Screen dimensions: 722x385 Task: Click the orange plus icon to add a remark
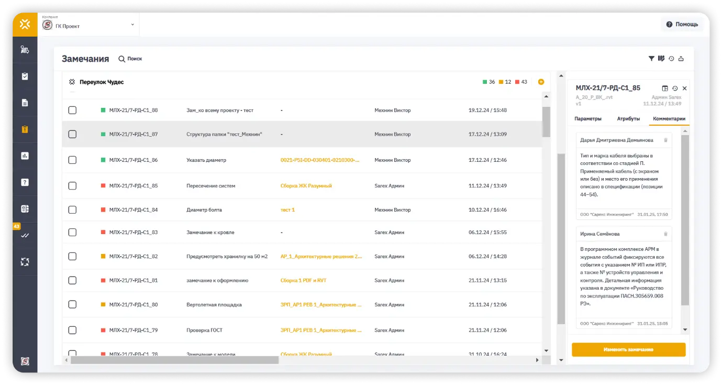(541, 82)
